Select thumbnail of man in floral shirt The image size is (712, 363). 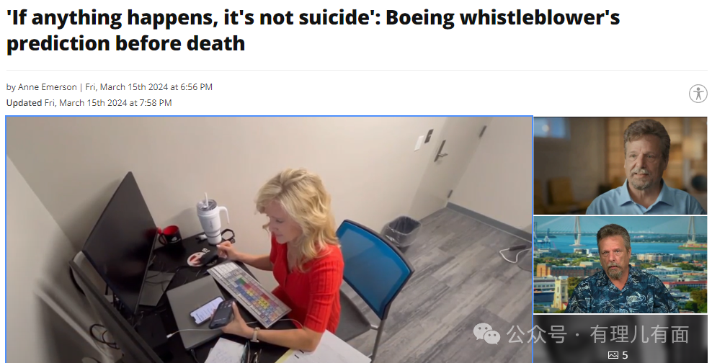tap(620, 264)
